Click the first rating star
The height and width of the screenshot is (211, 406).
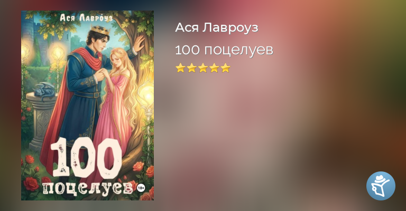click(x=180, y=68)
